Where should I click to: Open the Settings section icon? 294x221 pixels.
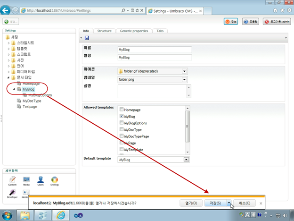point(55,181)
